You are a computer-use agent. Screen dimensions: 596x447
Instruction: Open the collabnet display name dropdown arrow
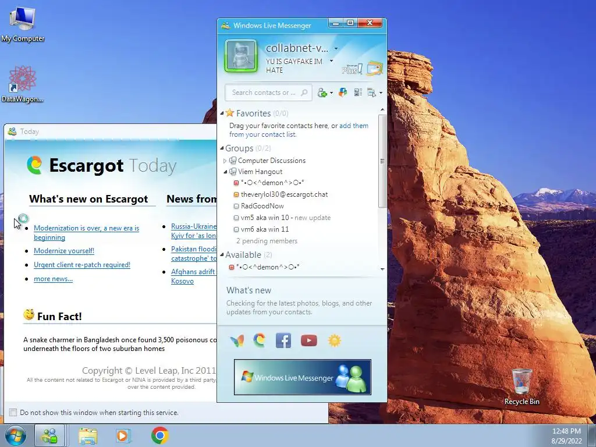(336, 49)
